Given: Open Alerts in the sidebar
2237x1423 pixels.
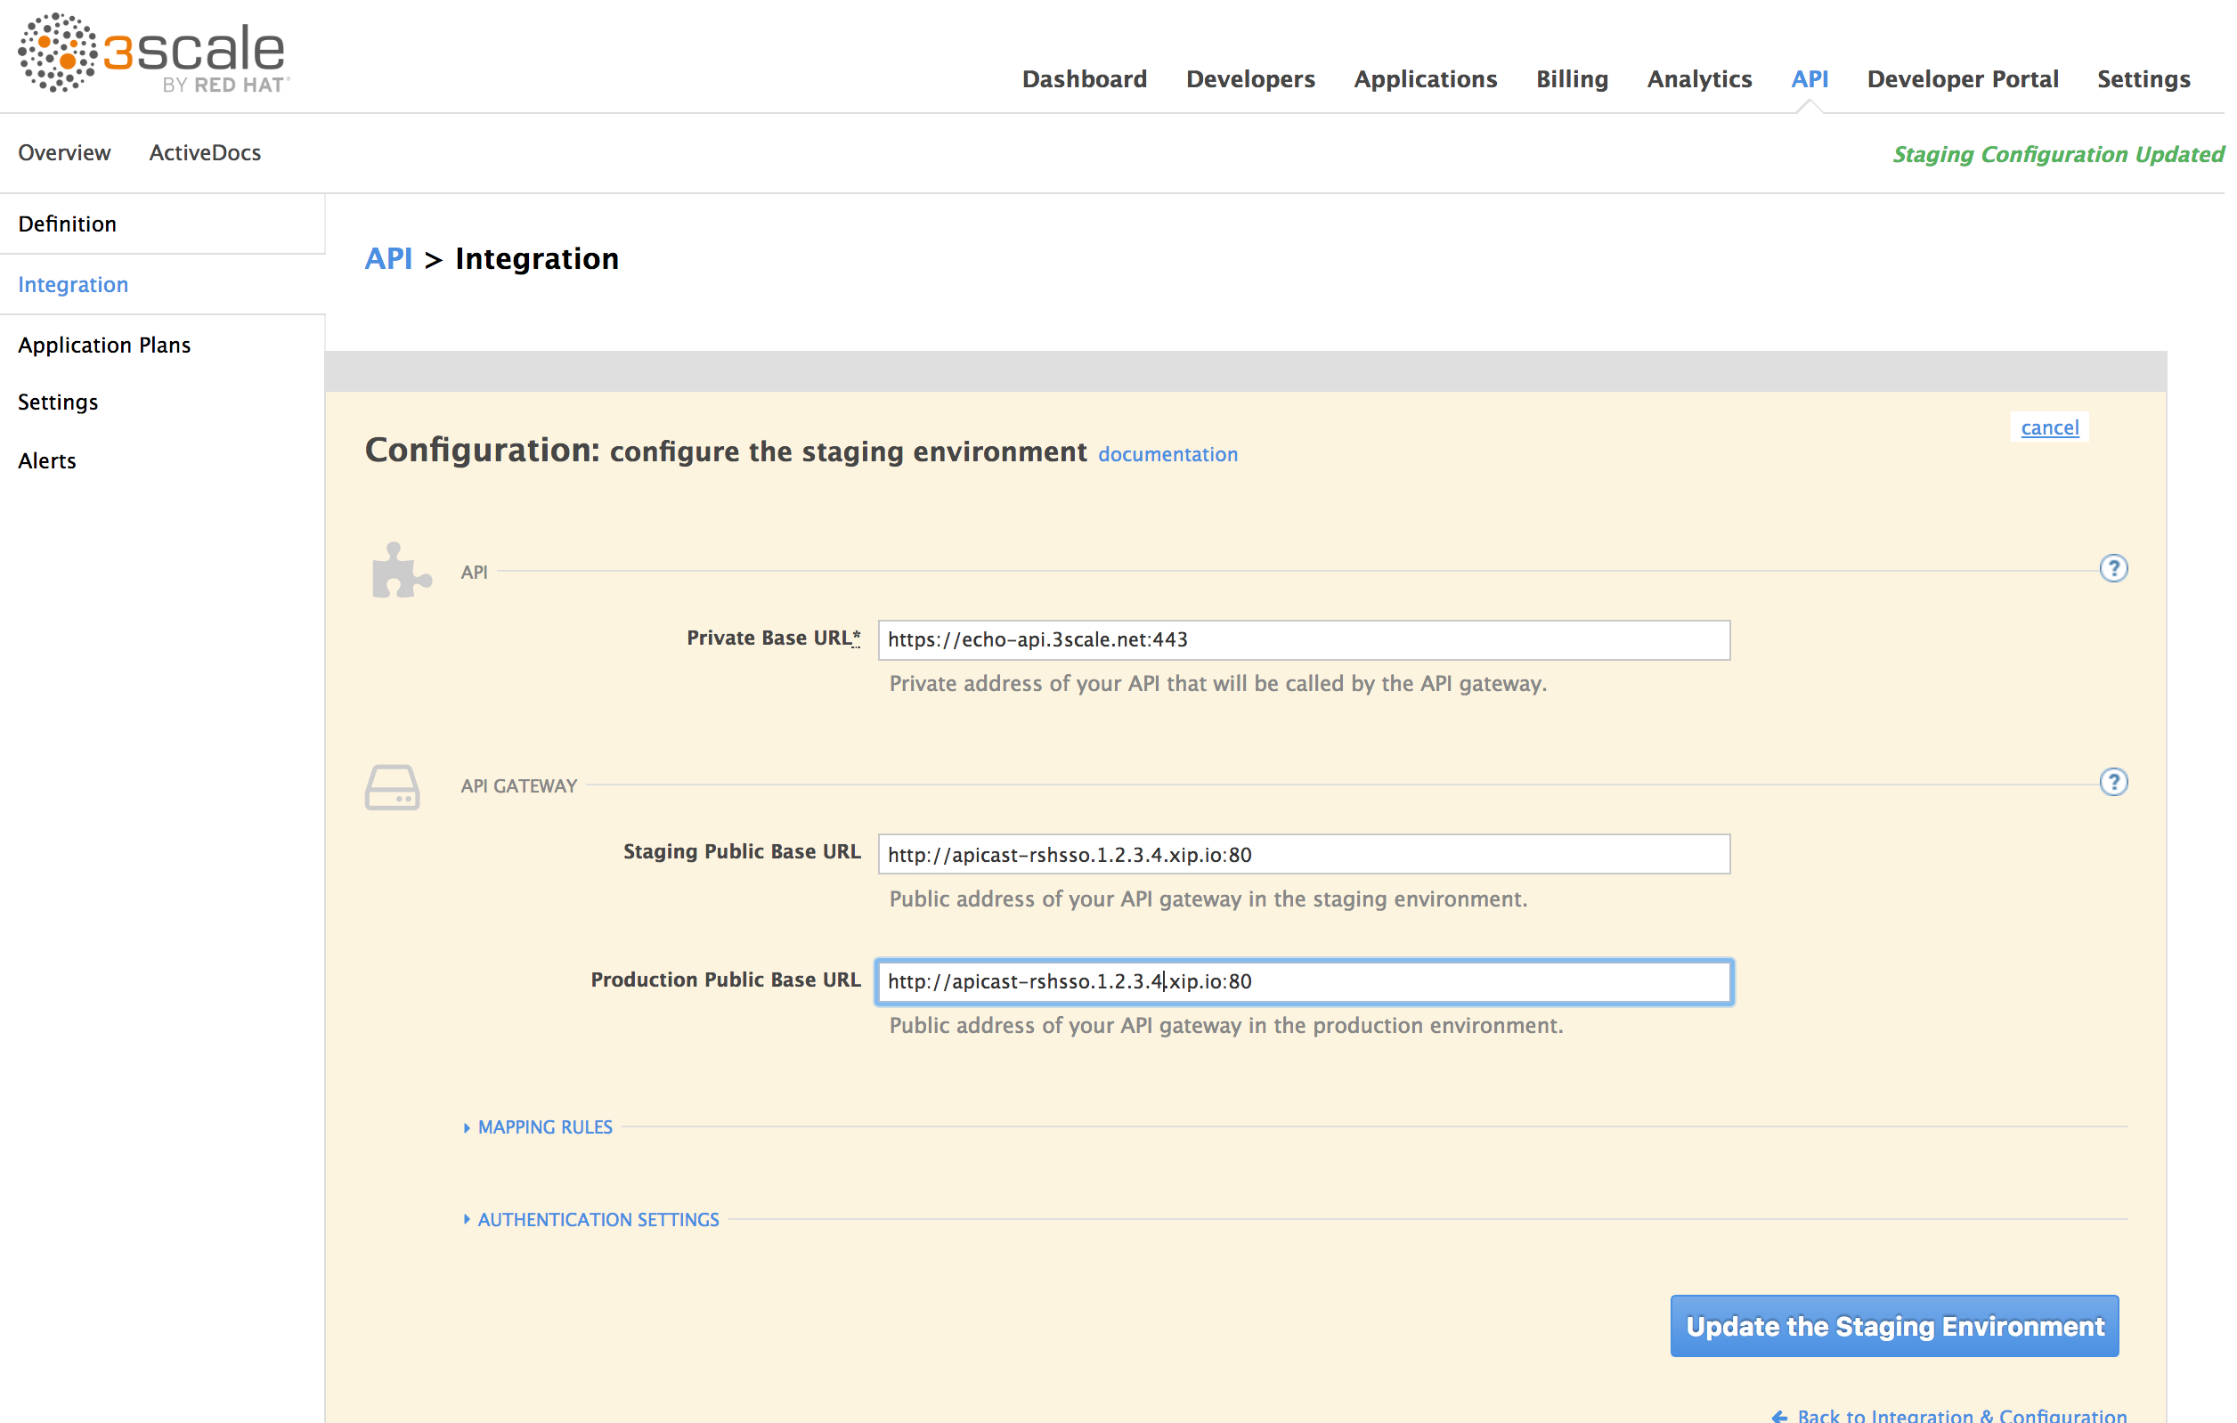Looking at the screenshot, I should pos(46,460).
